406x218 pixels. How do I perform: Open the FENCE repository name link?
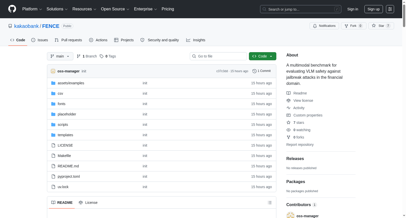click(51, 26)
